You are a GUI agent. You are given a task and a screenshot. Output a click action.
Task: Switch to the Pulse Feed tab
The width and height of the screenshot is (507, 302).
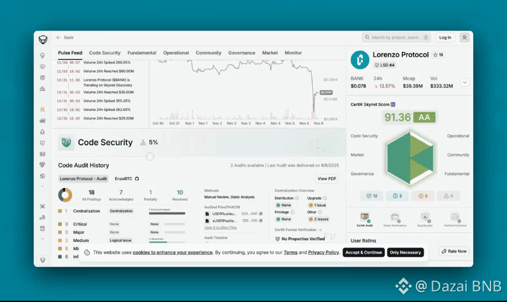click(x=70, y=53)
